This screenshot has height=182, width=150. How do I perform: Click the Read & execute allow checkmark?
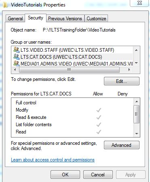tap(99, 117)
